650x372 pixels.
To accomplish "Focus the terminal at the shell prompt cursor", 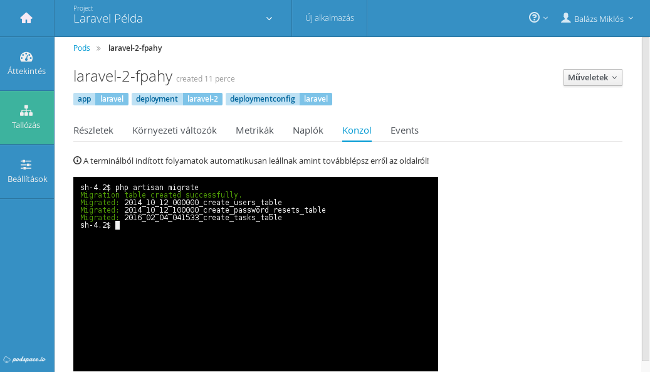I will 117,225.
